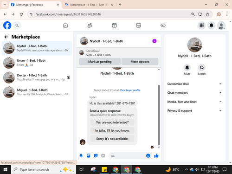
Task: Go back using arrow beside Marketplace heading
Action: 6,37
